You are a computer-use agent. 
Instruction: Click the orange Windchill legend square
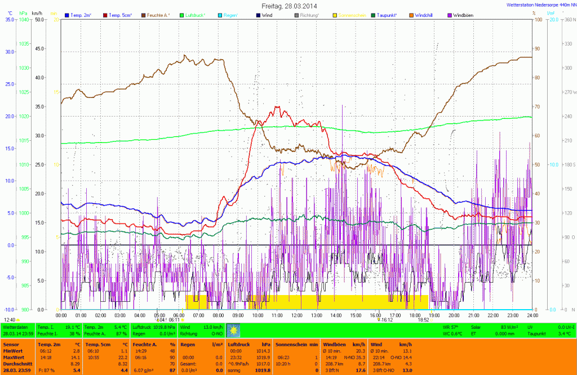click(x=411, y=15)
